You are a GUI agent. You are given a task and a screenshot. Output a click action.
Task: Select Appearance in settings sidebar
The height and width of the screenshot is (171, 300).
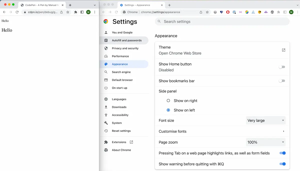tap(124, 64)
